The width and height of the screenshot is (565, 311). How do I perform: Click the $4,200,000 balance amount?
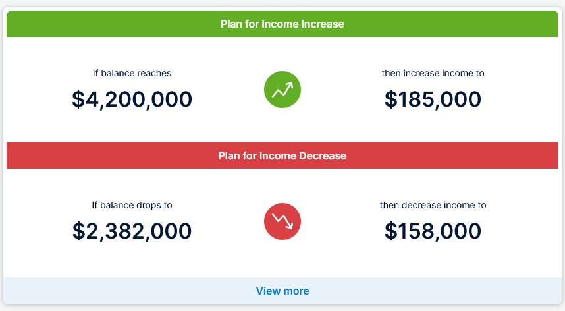[x=132, y=99]
